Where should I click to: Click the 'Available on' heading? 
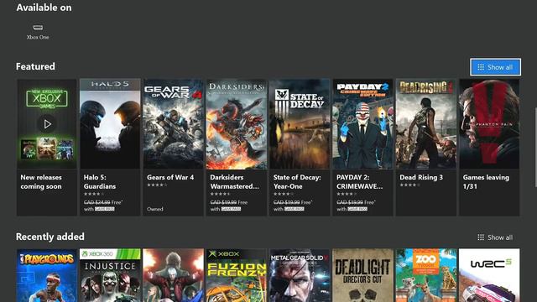pos(44,8)
